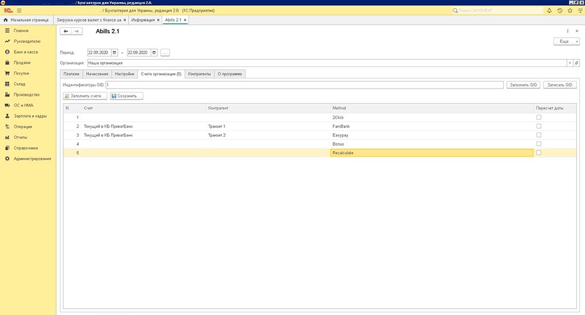Go back with the left arrow

click(x=66, y=31)
